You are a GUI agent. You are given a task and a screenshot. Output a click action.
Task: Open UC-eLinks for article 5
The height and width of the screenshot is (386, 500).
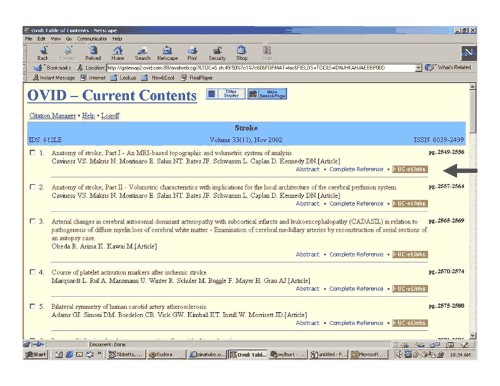click(410, 323)
